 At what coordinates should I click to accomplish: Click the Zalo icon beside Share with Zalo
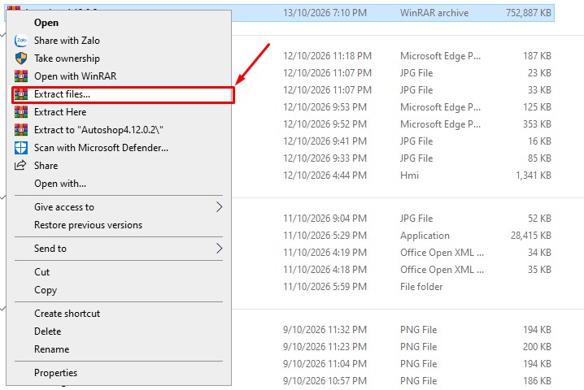tap(21, 40)
